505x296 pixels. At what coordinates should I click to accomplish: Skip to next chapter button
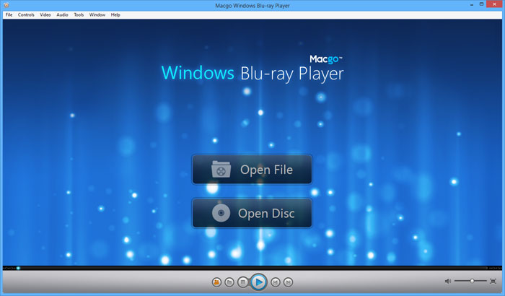tap(289, 282)
